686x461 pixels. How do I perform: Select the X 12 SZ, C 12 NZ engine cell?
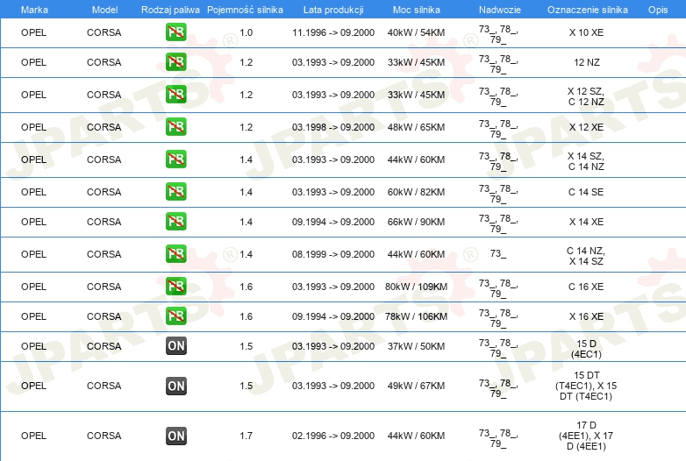tap(586, 96)
